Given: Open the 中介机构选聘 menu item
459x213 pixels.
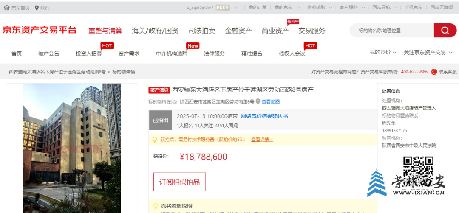Looking at the screenshot, I should (x=172, y=53).
